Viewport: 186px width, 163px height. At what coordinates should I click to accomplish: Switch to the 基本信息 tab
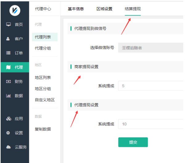coord(76,9)
